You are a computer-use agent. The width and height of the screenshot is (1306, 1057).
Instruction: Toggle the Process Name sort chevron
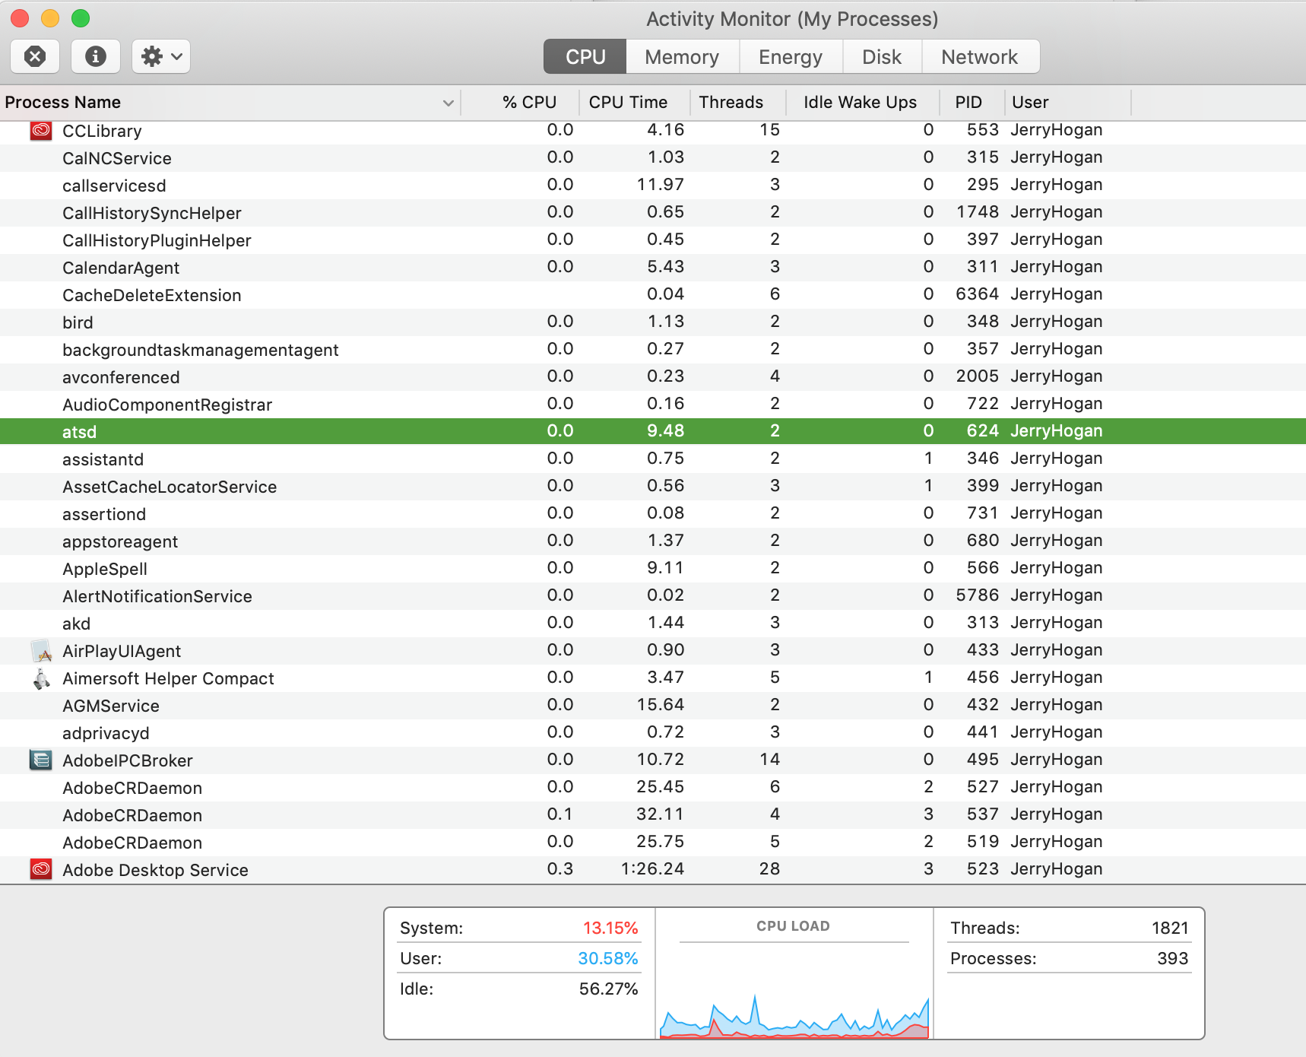point(449,103)
